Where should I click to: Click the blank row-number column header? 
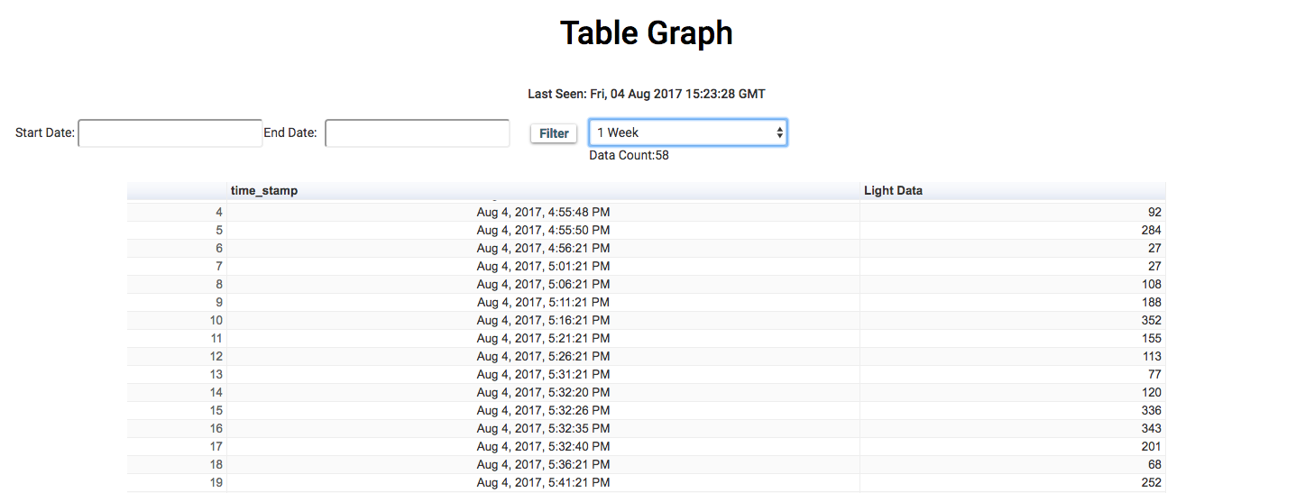click(177, 190)
